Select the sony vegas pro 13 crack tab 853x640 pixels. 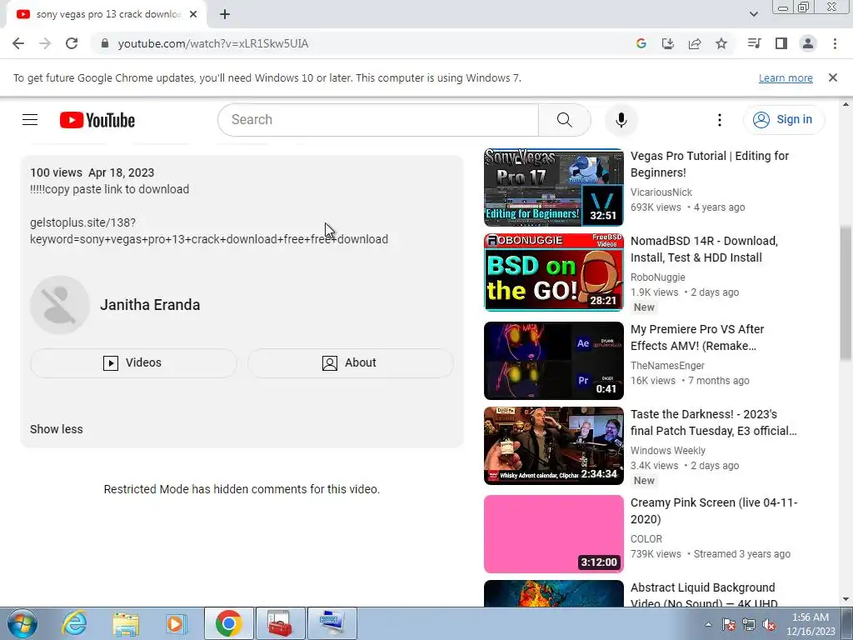coord(106,15)
